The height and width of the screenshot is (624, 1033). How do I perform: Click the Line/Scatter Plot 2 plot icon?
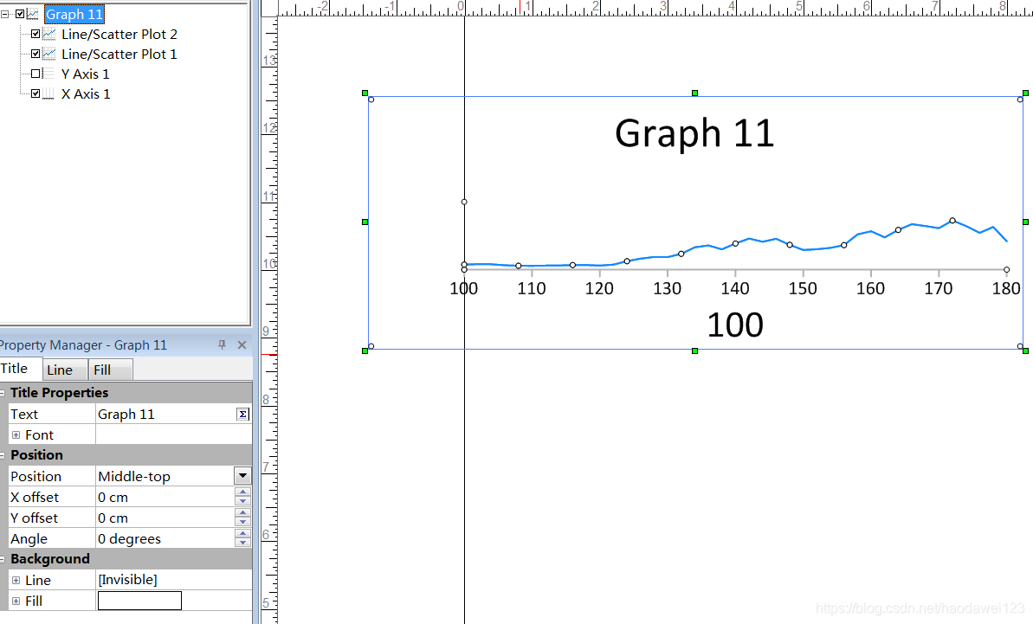click(x=48, y=34)
